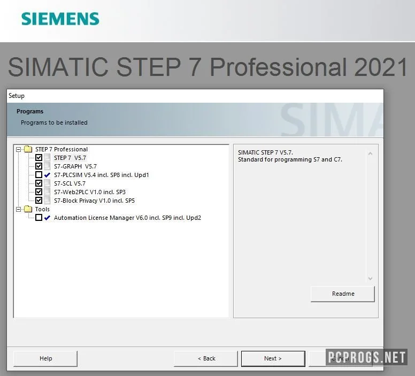Toggle the S7-SCL V5.7 checkbox

point(39,183)
